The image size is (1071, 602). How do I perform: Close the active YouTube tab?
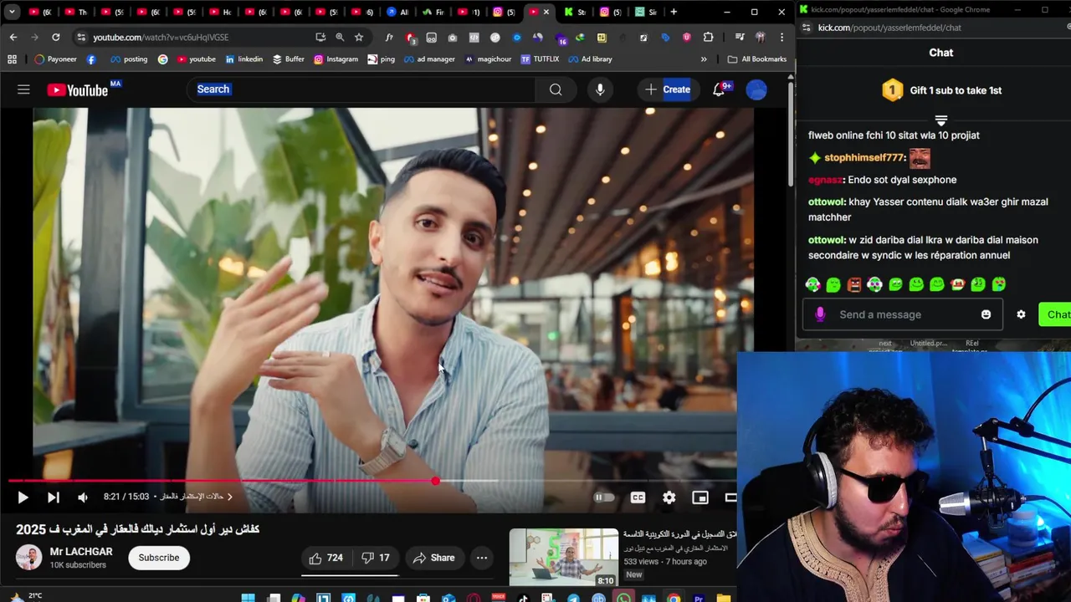[x=546, y=12]
